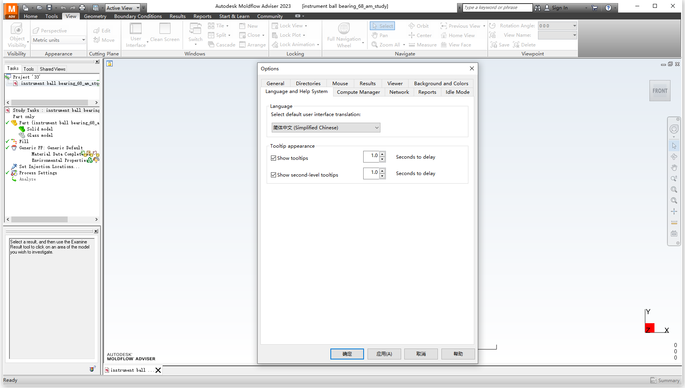Select Set Injection Locations task
Viewport: 685px width, 388px height.
click(x=49, y=166)
